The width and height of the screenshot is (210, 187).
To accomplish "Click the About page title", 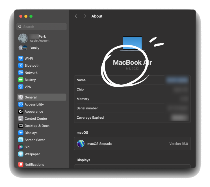I will pos(97,16).
